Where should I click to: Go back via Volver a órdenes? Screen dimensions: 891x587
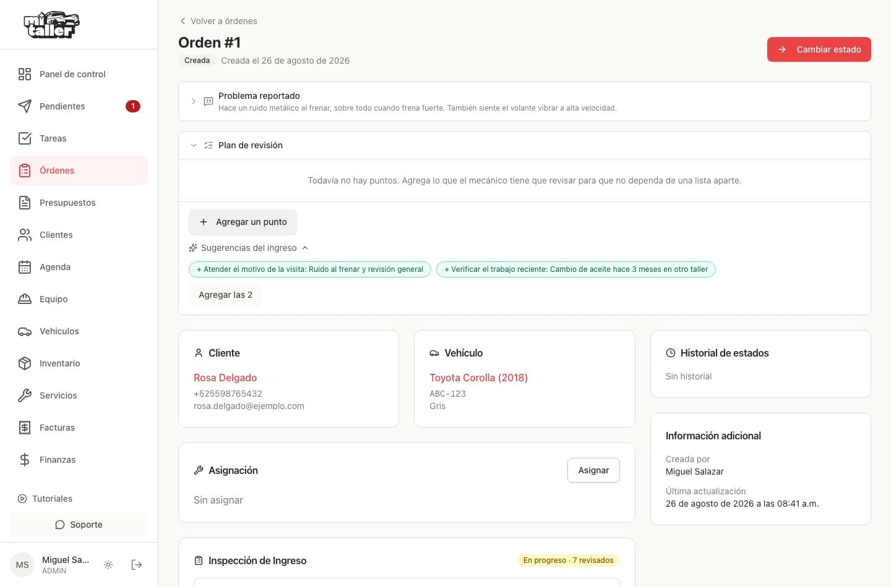pyautogui.click(x=218, y=21)
